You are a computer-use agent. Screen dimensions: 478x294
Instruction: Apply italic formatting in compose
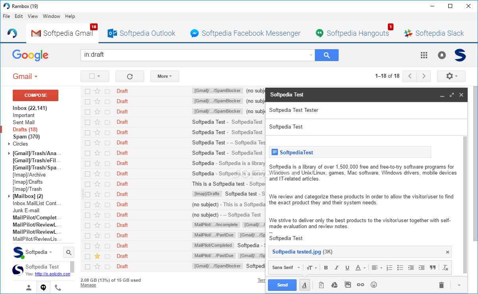pyautogui.click(x=337, y=268)
